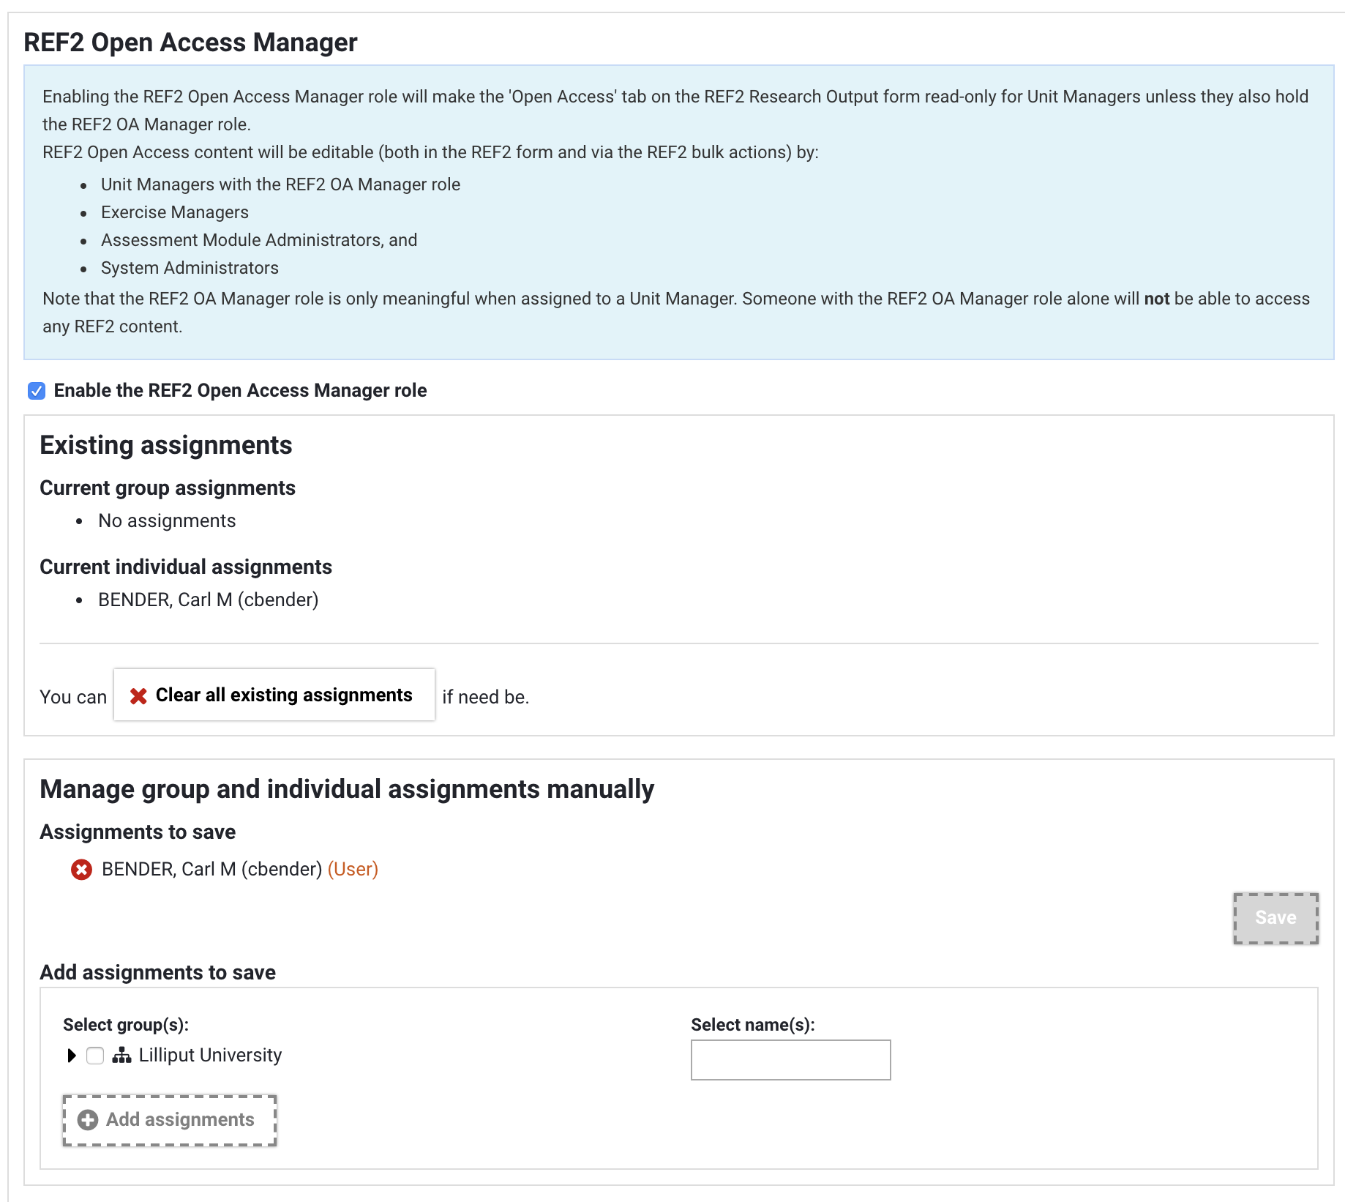
Task: Click the 'Enable the REF2 Open Access Manager role' label
Action: coord(240,391)
